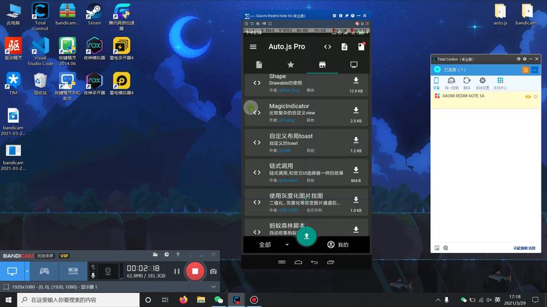This screenshot has width=547, height=307.
Task: Open File Explorer from taskbar
Action: (201, 300)
